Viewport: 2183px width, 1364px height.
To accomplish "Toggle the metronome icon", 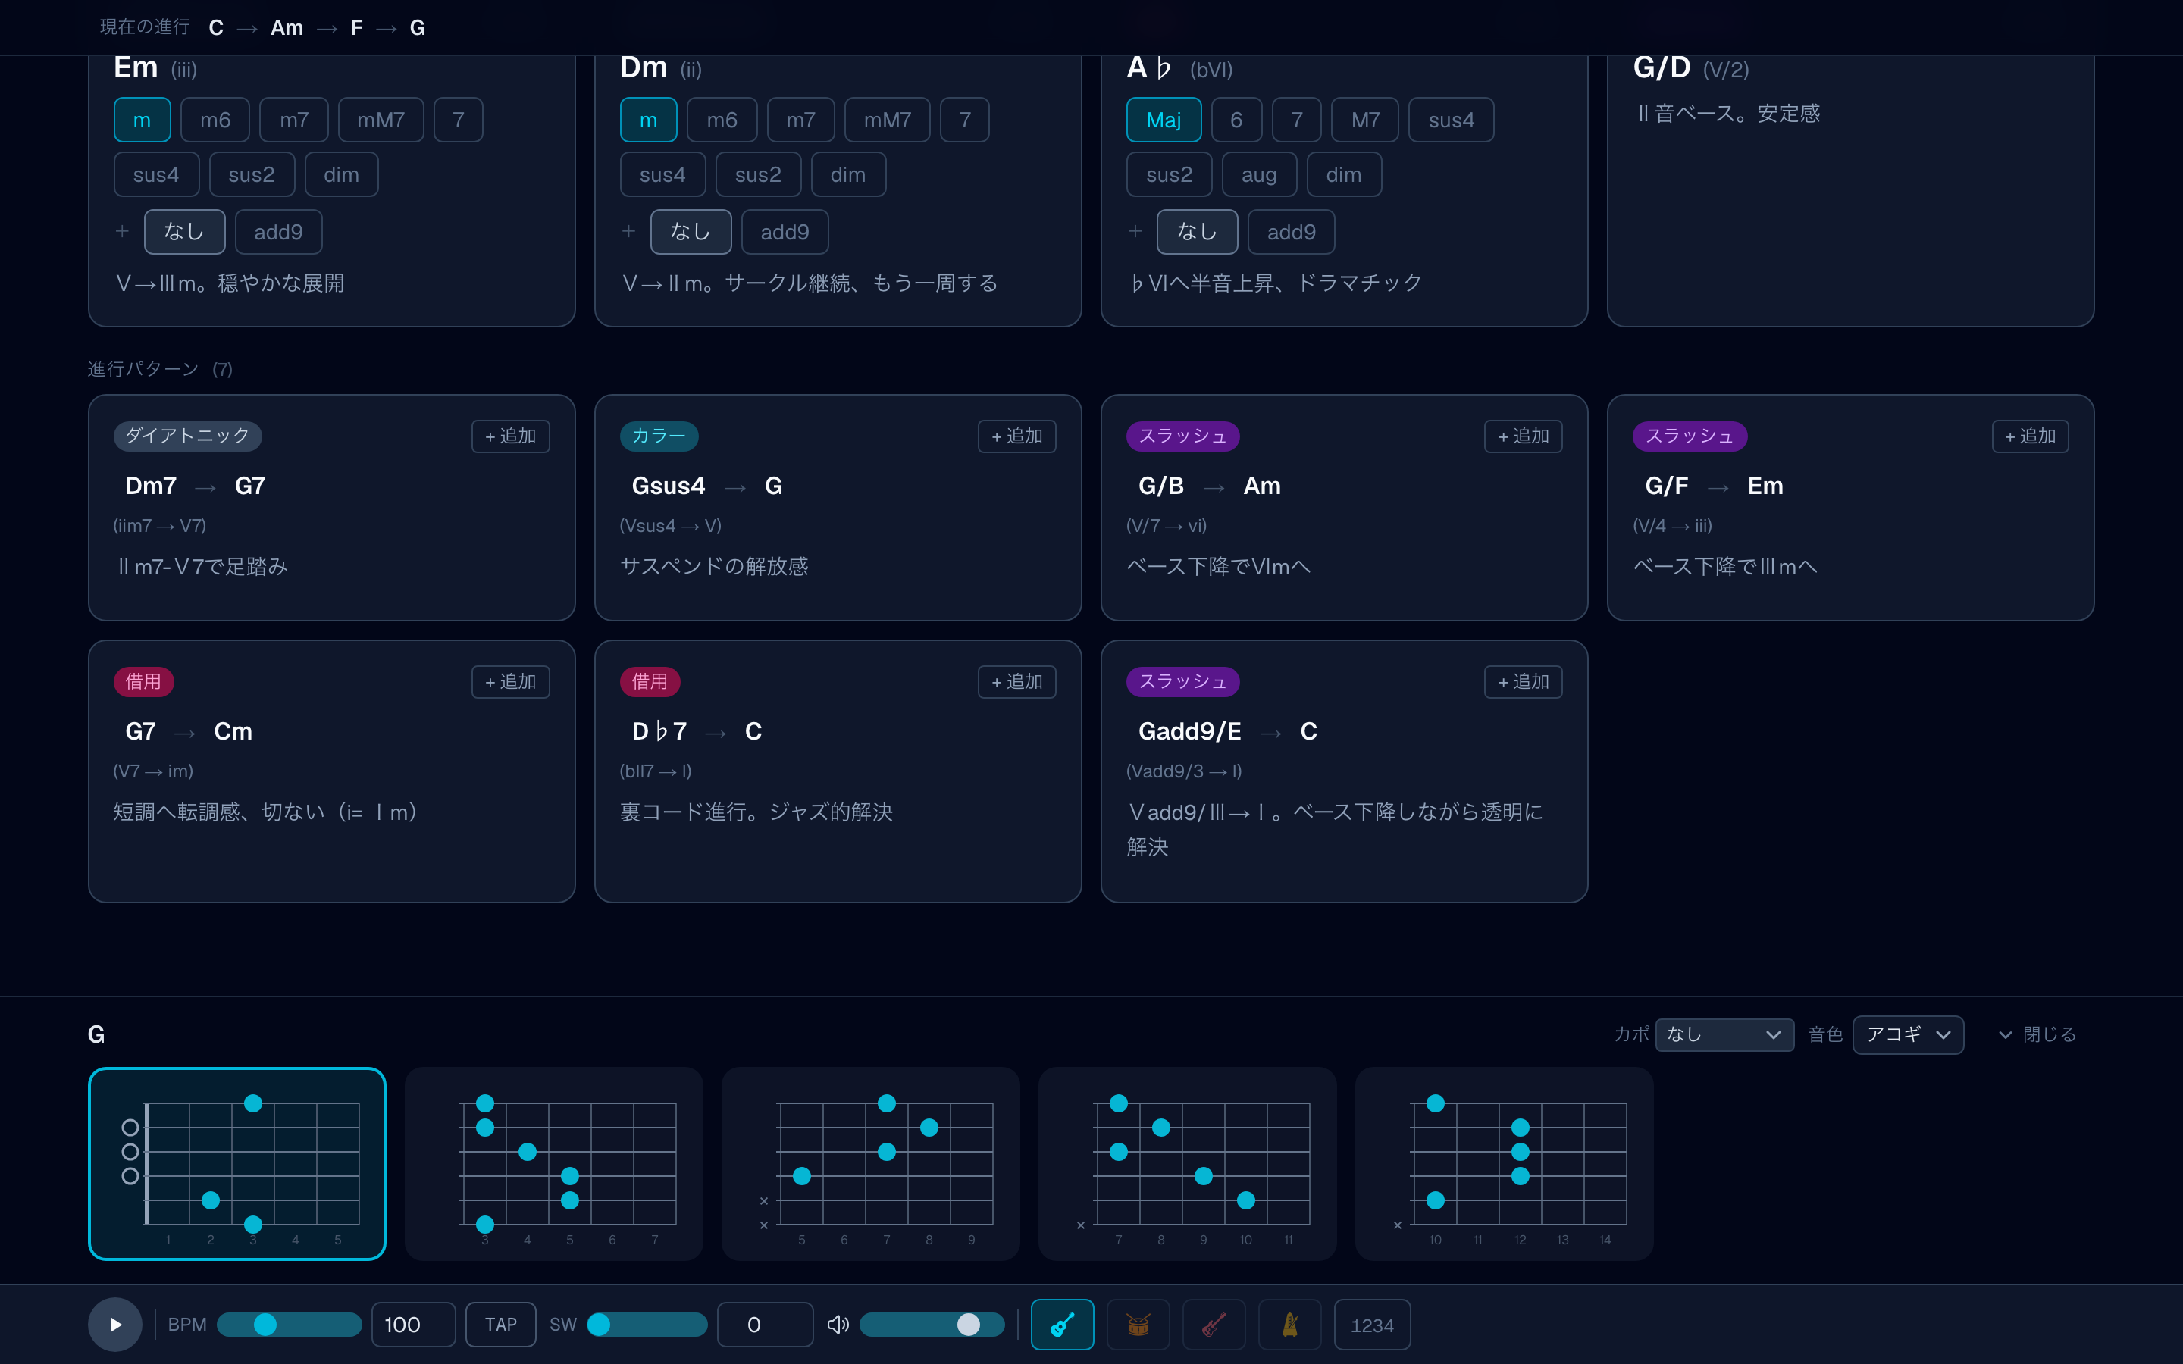I will (x=1289, y=1323).
